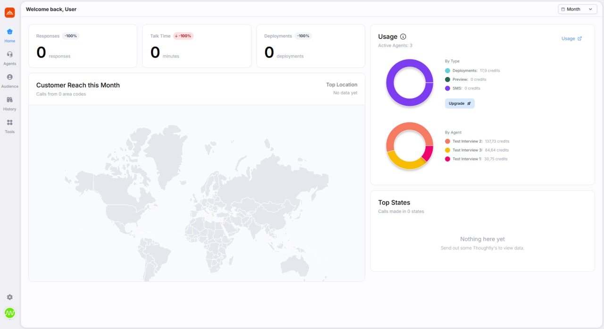Image resolution: width=604 pixels, height=329 pixels.
Task: Click the 'By Type' label
Action: [x=452, y=61]
